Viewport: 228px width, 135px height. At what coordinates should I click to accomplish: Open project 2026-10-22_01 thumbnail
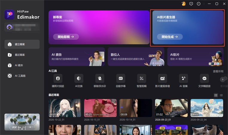pos(65,108)
